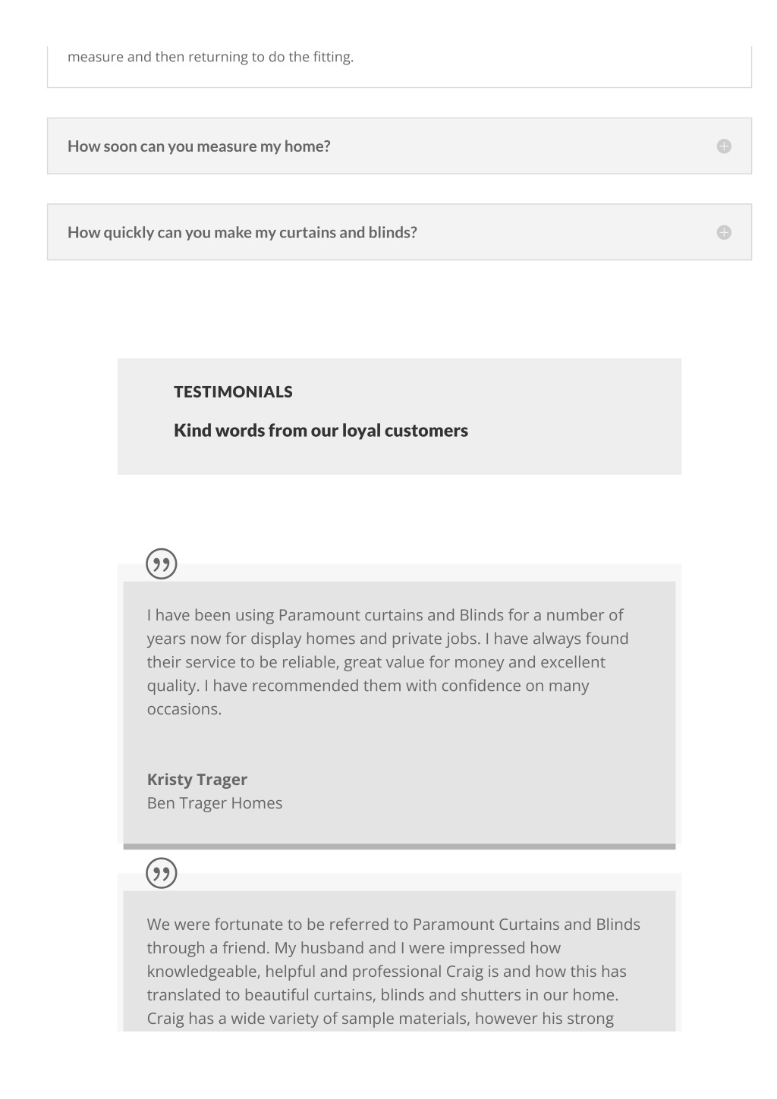Click first testimonial card background
Image resolution: width=777 pixels, height=1099 pixels.
pyautogui.click(x=399, y=712)
